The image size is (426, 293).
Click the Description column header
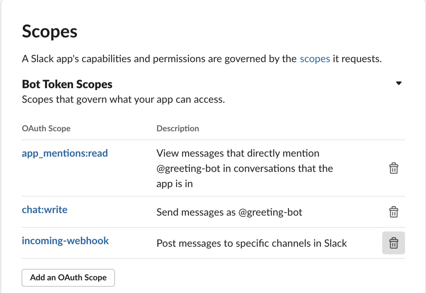[x=178, y=128]
